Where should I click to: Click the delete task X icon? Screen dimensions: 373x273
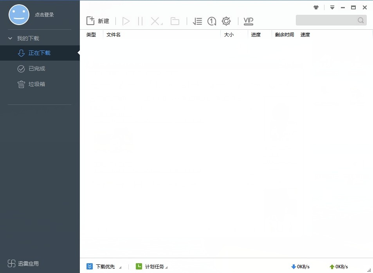coord(156,21)
